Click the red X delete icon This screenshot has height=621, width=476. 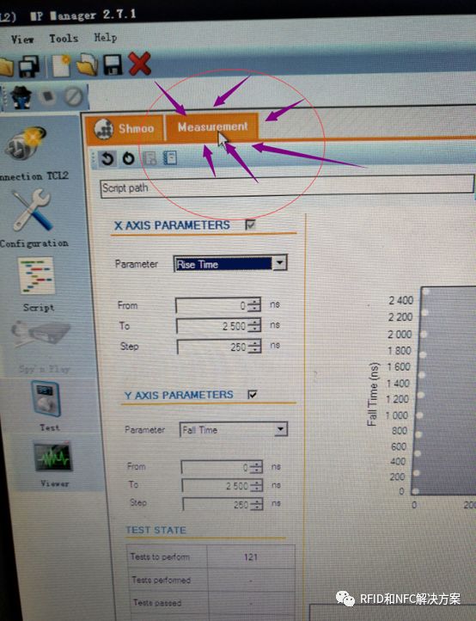click(x=140, y=64)
